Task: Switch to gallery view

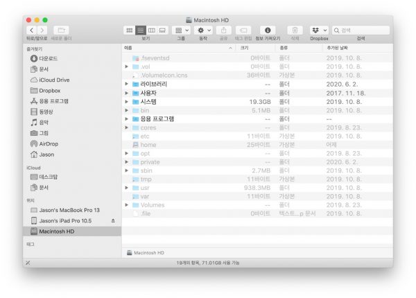Action: (162, 30)
